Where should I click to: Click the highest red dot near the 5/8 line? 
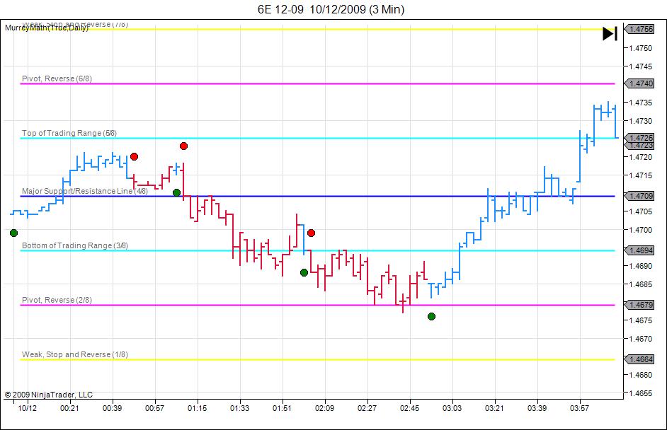[x=183, y=146]
